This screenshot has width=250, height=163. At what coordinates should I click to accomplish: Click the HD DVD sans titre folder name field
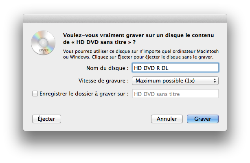tap(175, 93)
